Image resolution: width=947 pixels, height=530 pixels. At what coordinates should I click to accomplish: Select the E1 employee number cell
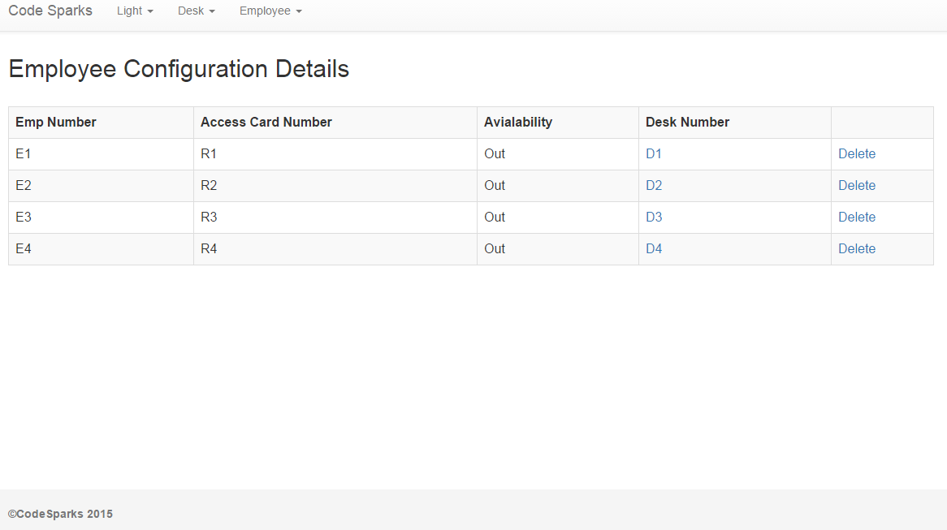point(24,153)
